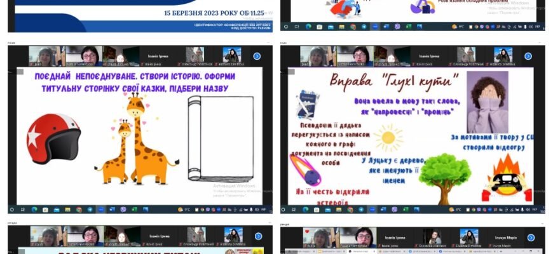The height and width of the screenshot is (254, 553).
Task: Click red helmet image on giraffe slide
Action: point(53,138)
